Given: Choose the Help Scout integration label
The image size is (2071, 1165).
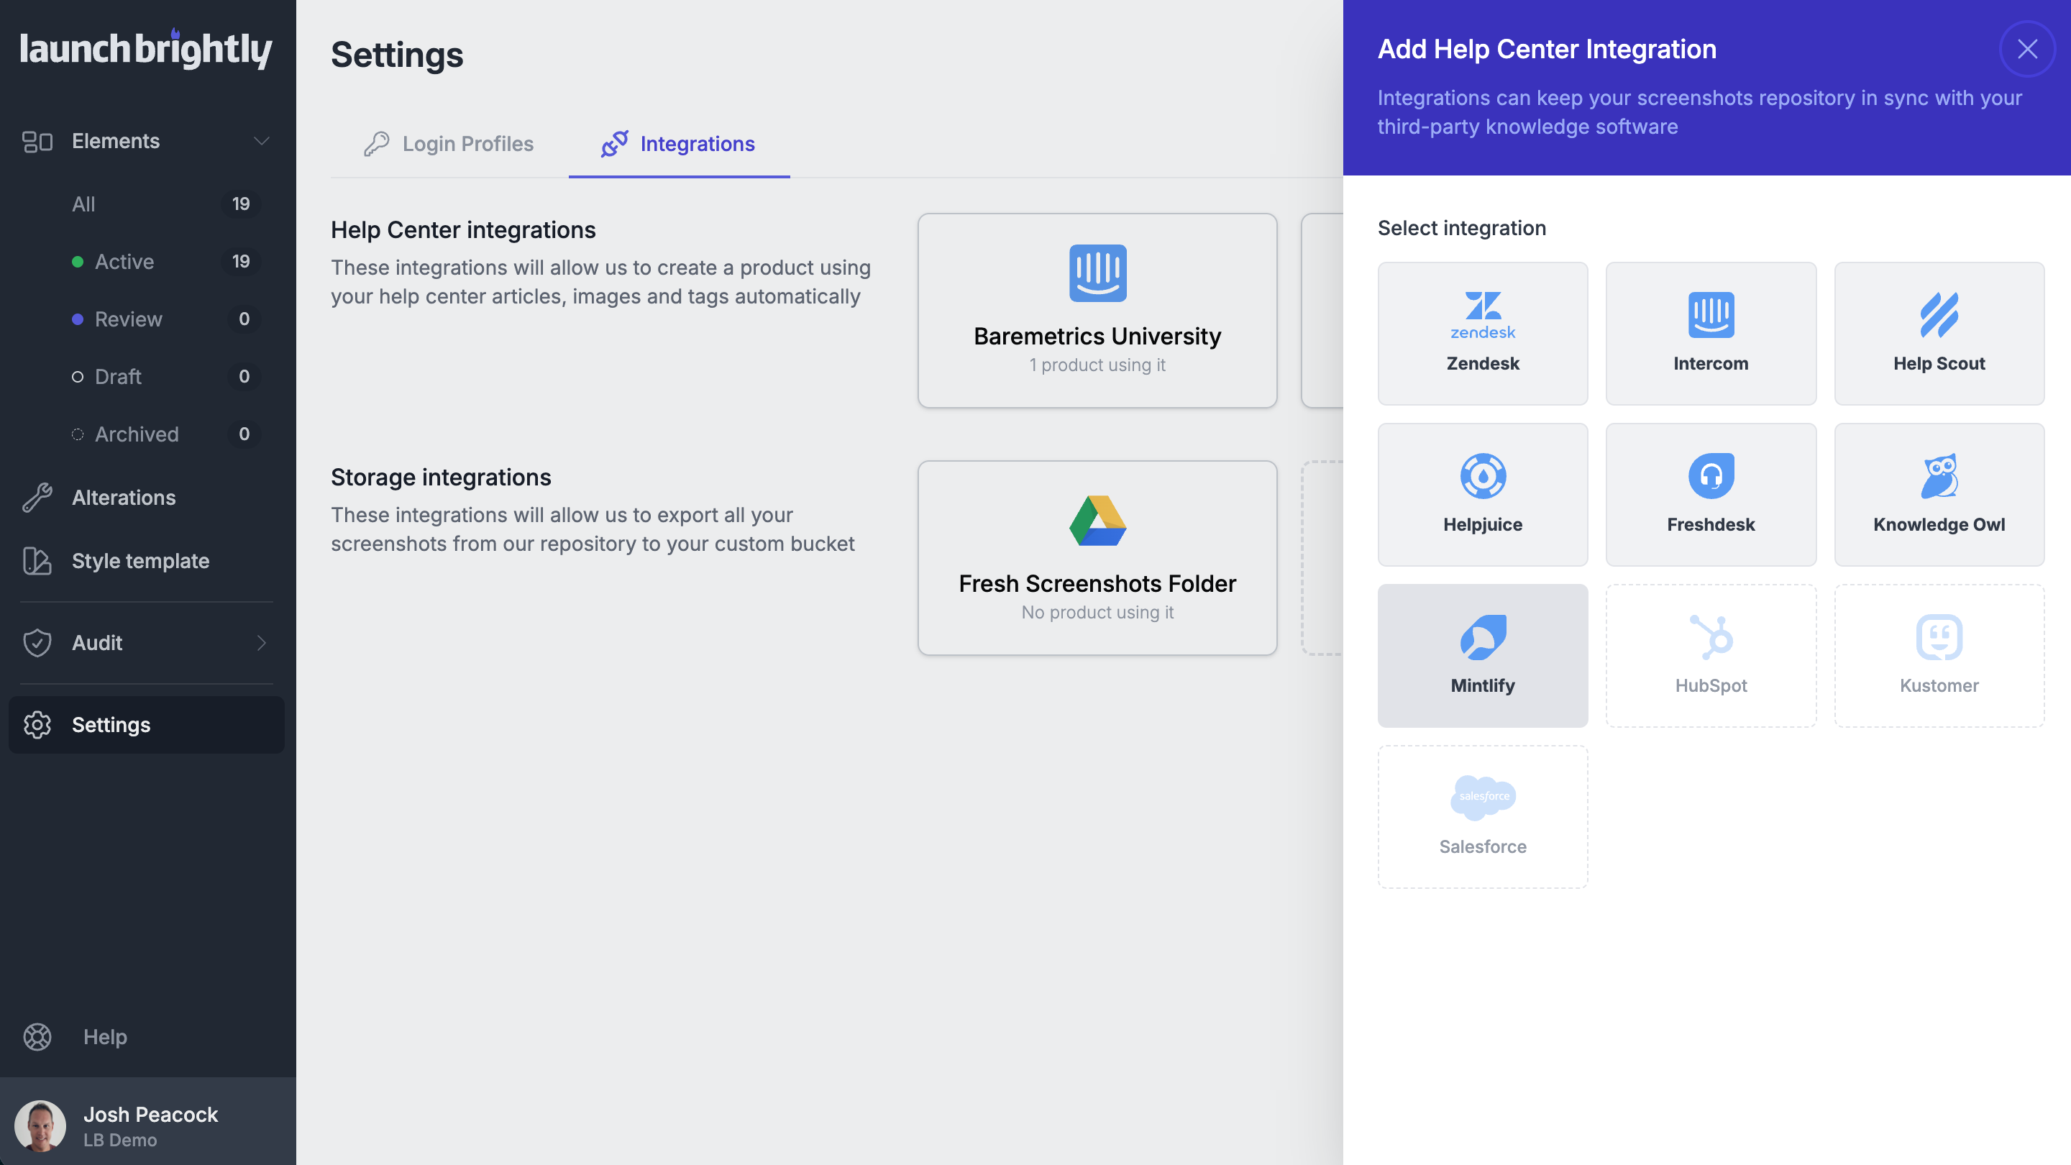Looking at the screenshot, I should (x=1939, y=363).
